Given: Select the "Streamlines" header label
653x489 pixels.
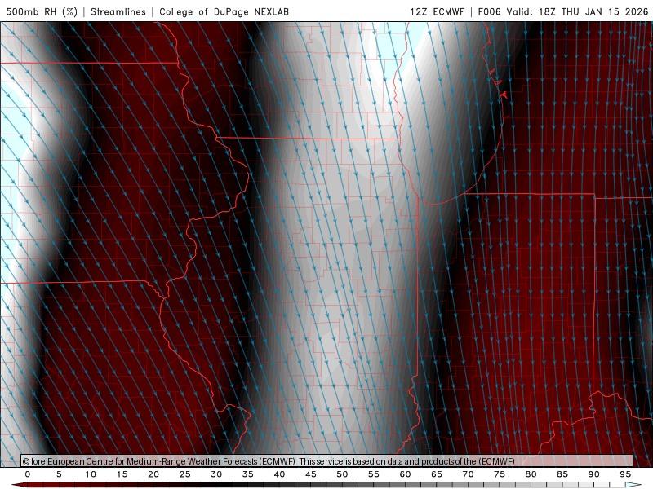Looking at the screenshot, I should pyautogui.click(x=118, y=11).
